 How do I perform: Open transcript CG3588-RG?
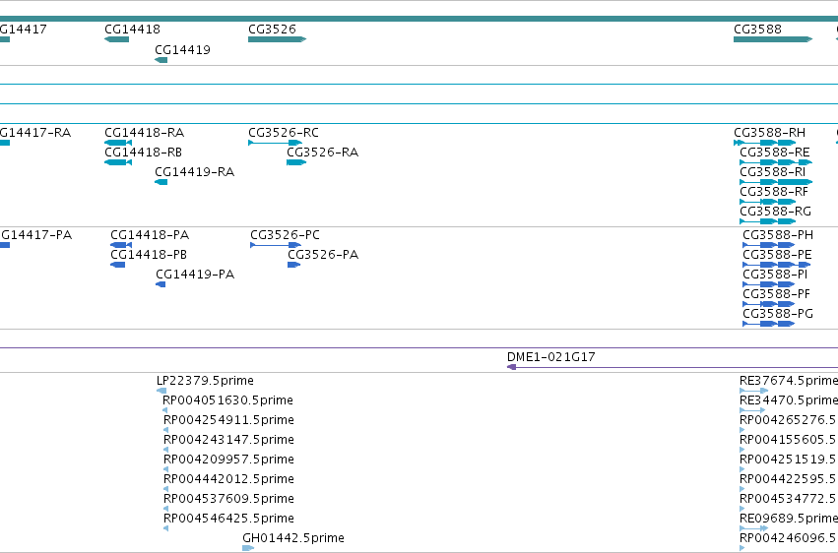tap(768, 221)
